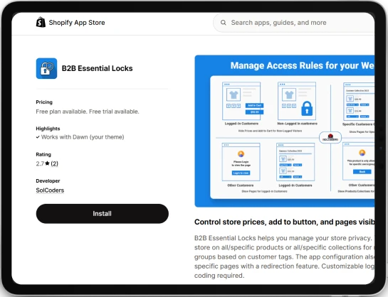Click the search magnifier icon
388x297 pixels.
(x=224, y=23)
